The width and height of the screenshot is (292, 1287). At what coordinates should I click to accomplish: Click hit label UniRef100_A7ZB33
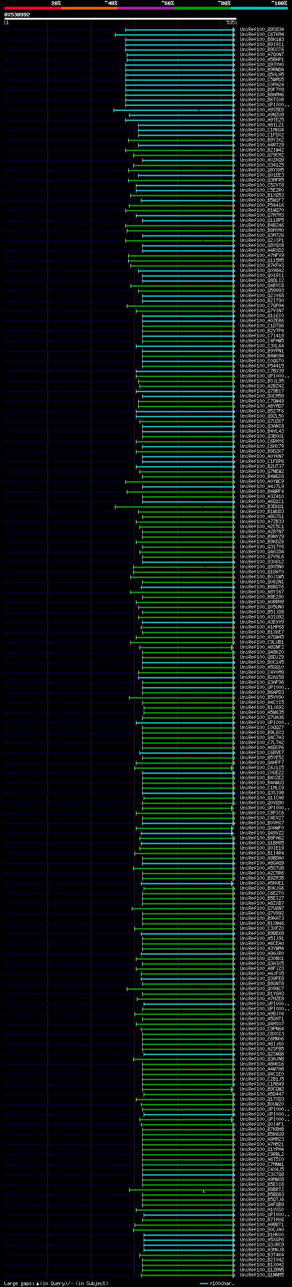[262, 521]
